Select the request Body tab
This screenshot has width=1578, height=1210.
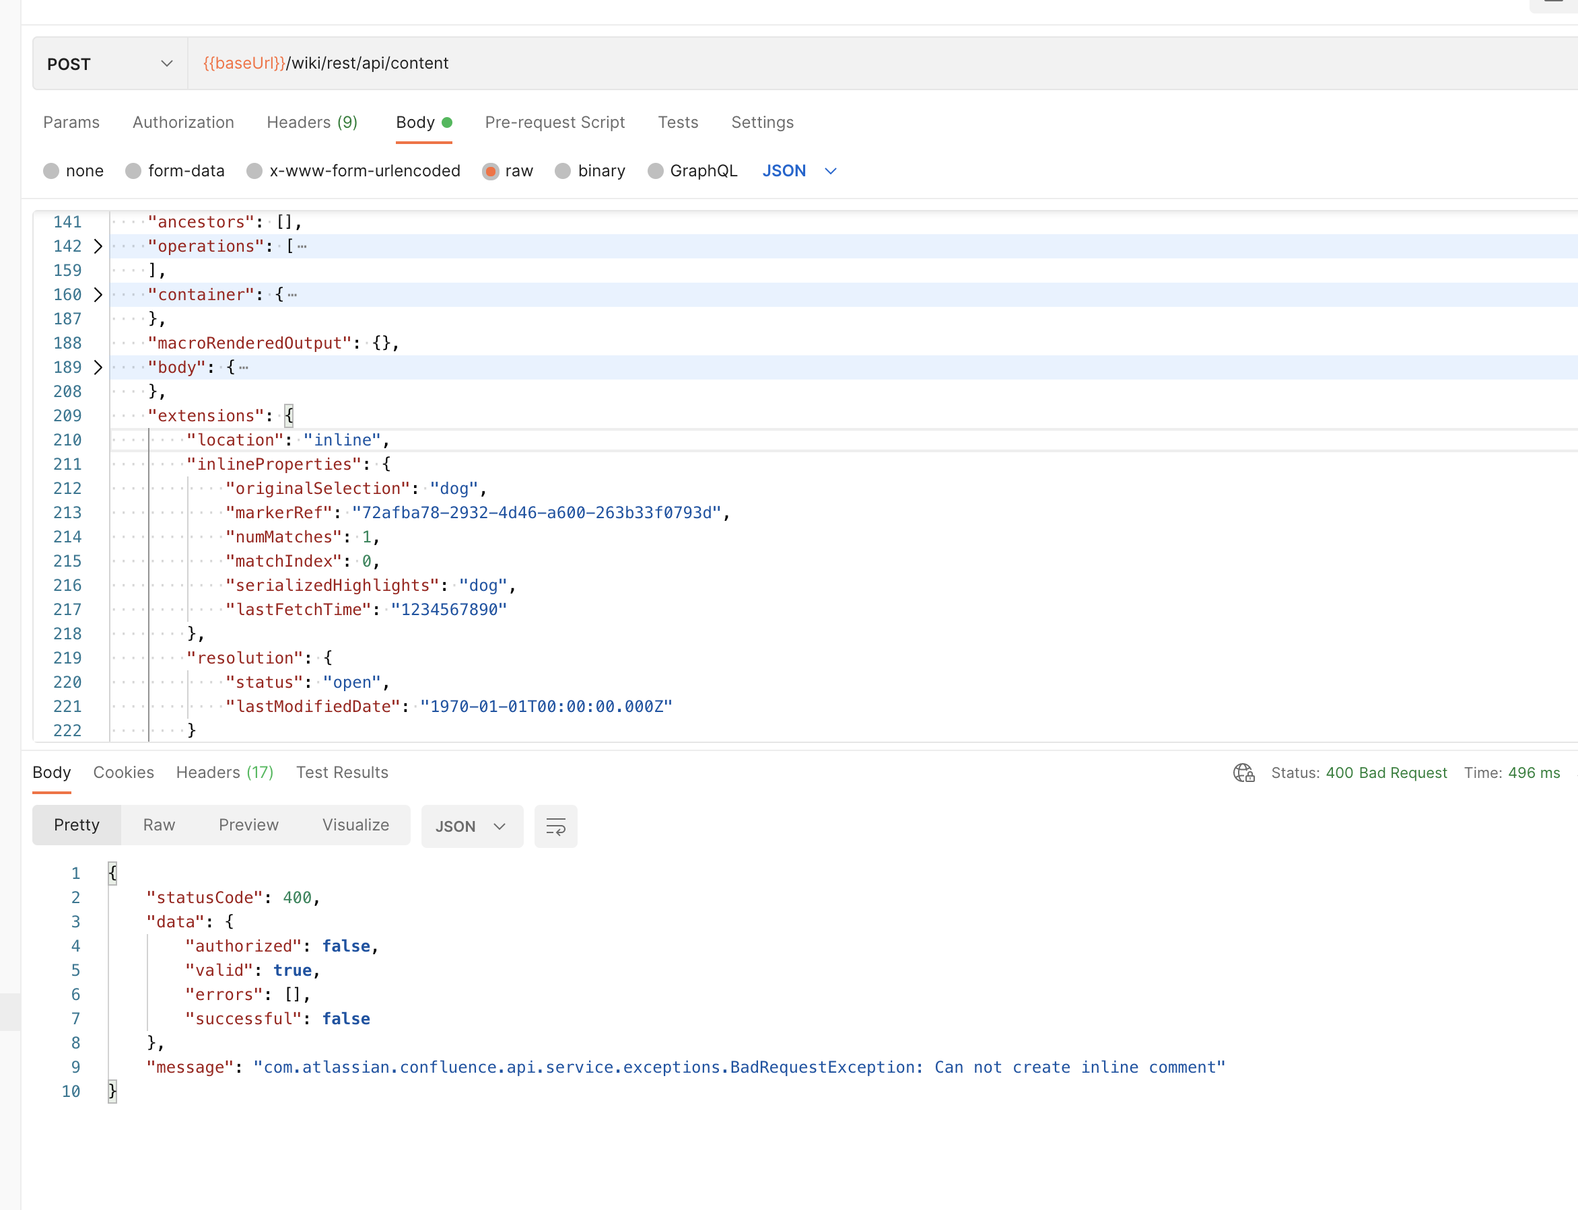[x=423, y=122]
